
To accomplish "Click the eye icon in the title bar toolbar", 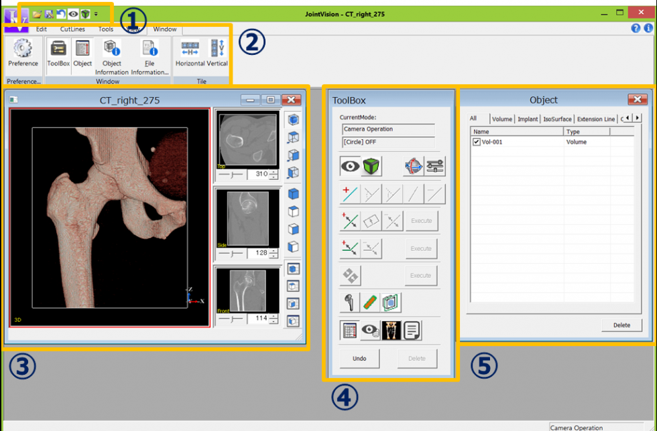I will 73,14.
